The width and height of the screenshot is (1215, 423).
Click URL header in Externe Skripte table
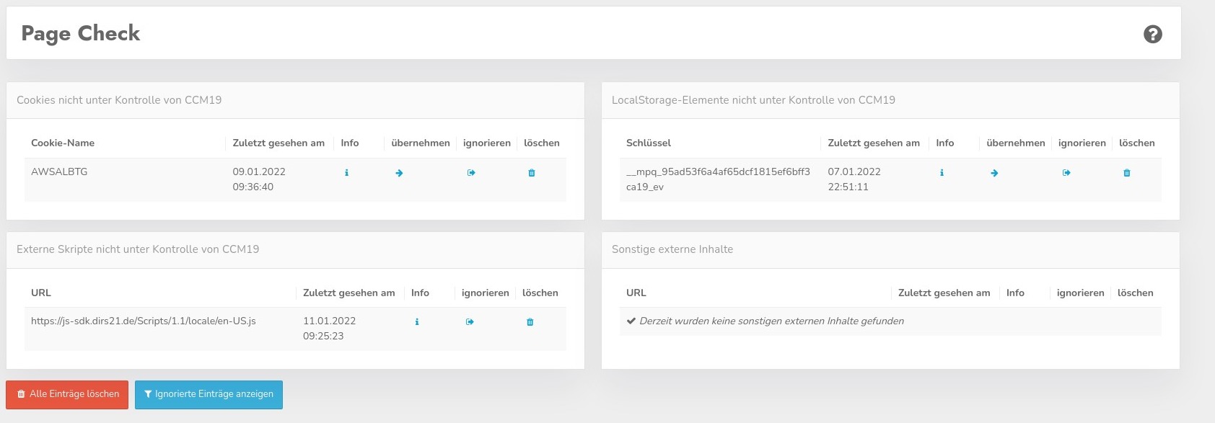(x=41, y=293)
